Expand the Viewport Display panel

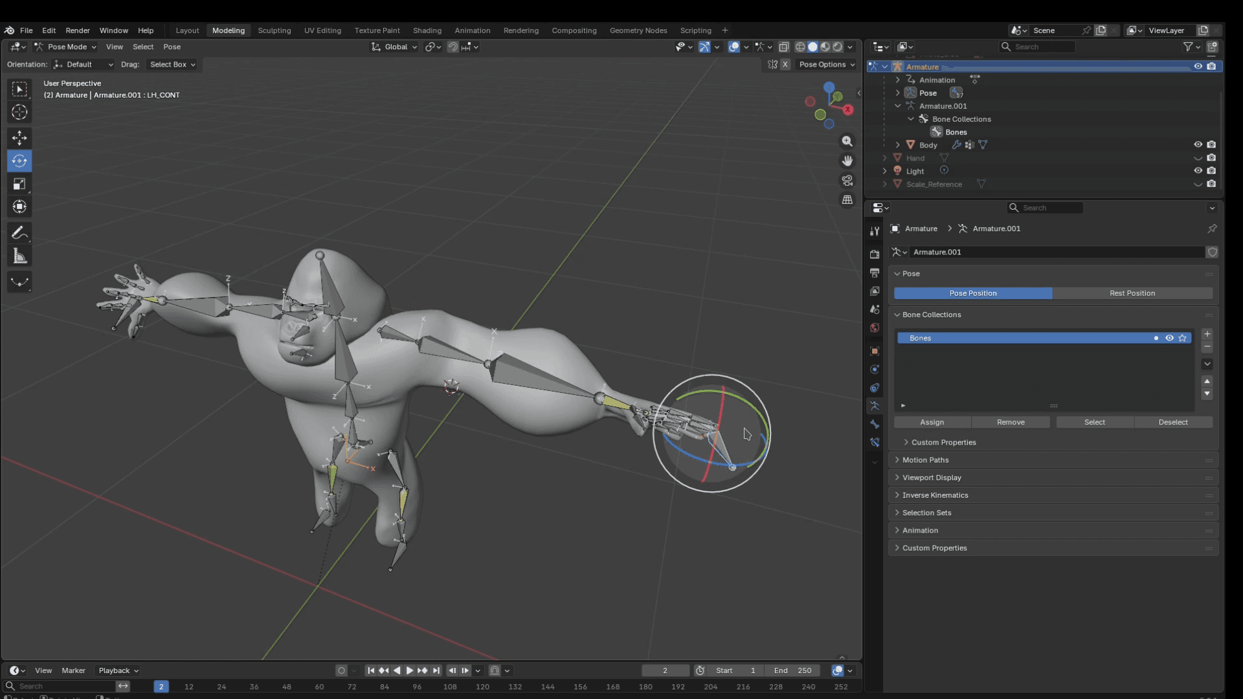tap(931, 478)
